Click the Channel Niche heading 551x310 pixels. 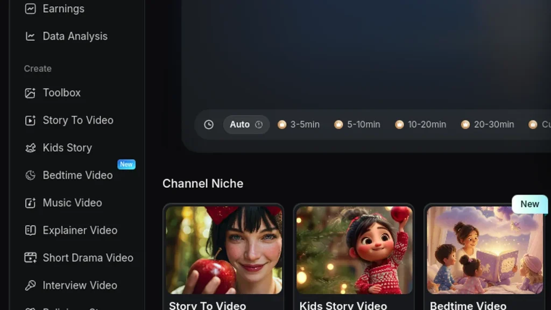point(203,184)
